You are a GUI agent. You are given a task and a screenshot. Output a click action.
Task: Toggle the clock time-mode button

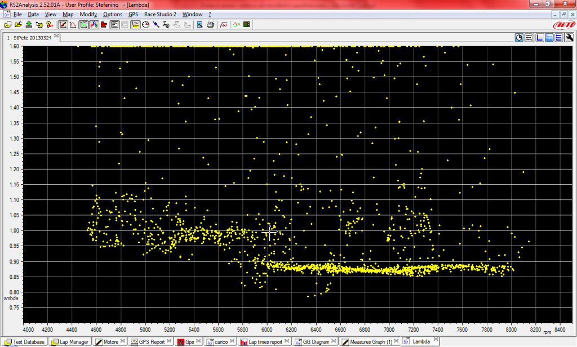(x=519, y=38)
